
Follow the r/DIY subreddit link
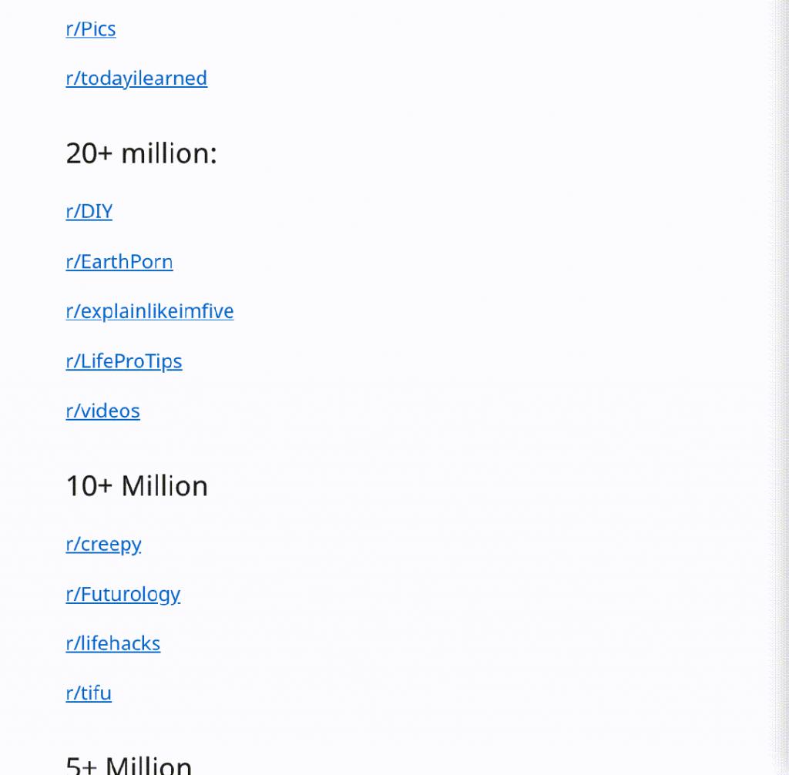[89, 211]
